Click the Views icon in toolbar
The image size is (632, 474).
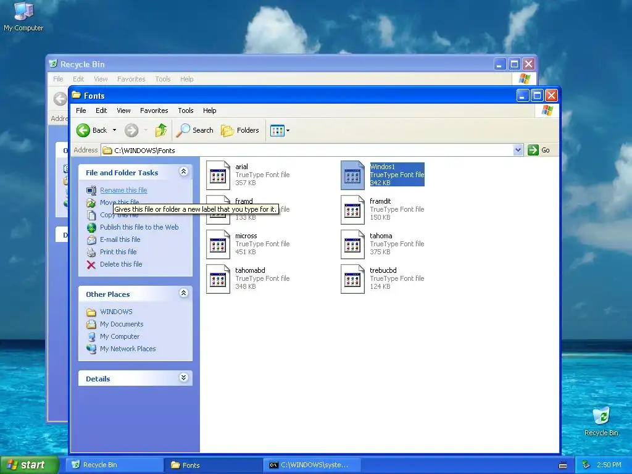(277, 131)
